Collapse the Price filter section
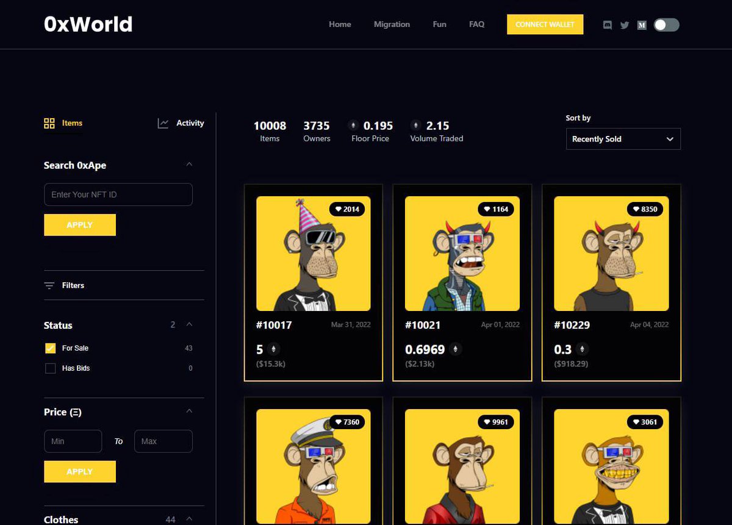 (189, 412)
